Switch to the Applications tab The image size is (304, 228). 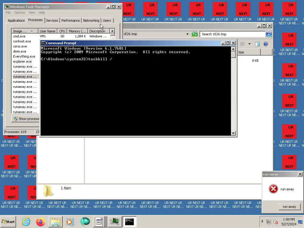click(x=16, y=20)
